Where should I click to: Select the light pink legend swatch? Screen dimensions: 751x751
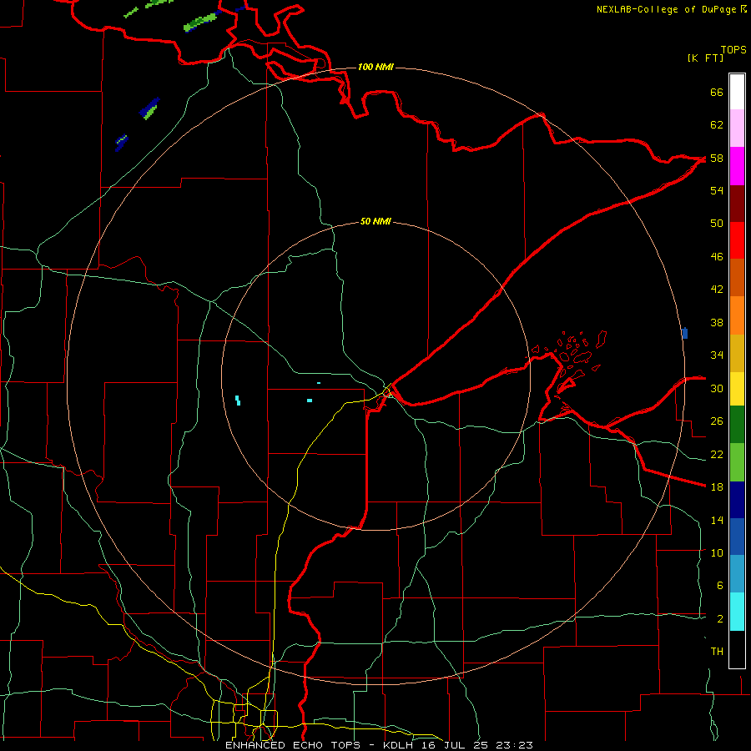[x=737, y=129]
